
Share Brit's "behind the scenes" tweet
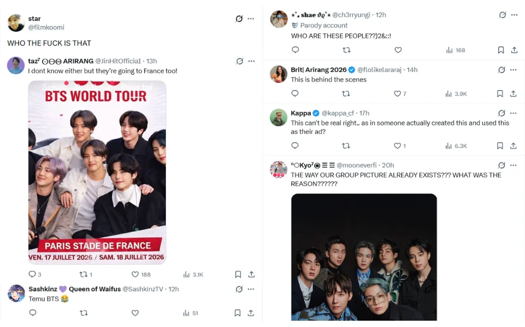[x=514, y=93]
